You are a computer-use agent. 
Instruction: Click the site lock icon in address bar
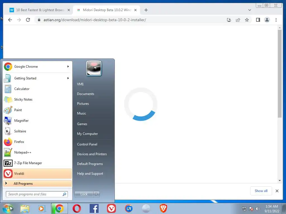point(39,20)
